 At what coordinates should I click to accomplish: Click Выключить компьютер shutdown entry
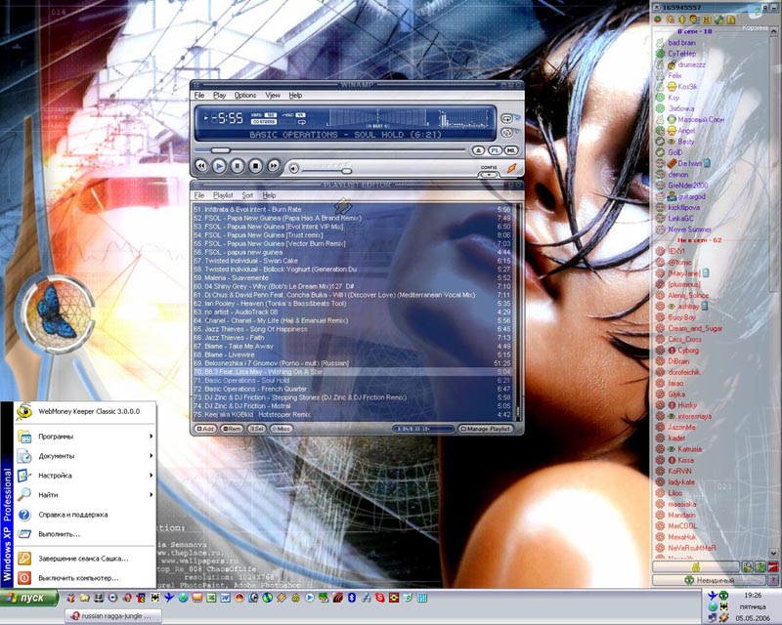click(x=85, y=578)
